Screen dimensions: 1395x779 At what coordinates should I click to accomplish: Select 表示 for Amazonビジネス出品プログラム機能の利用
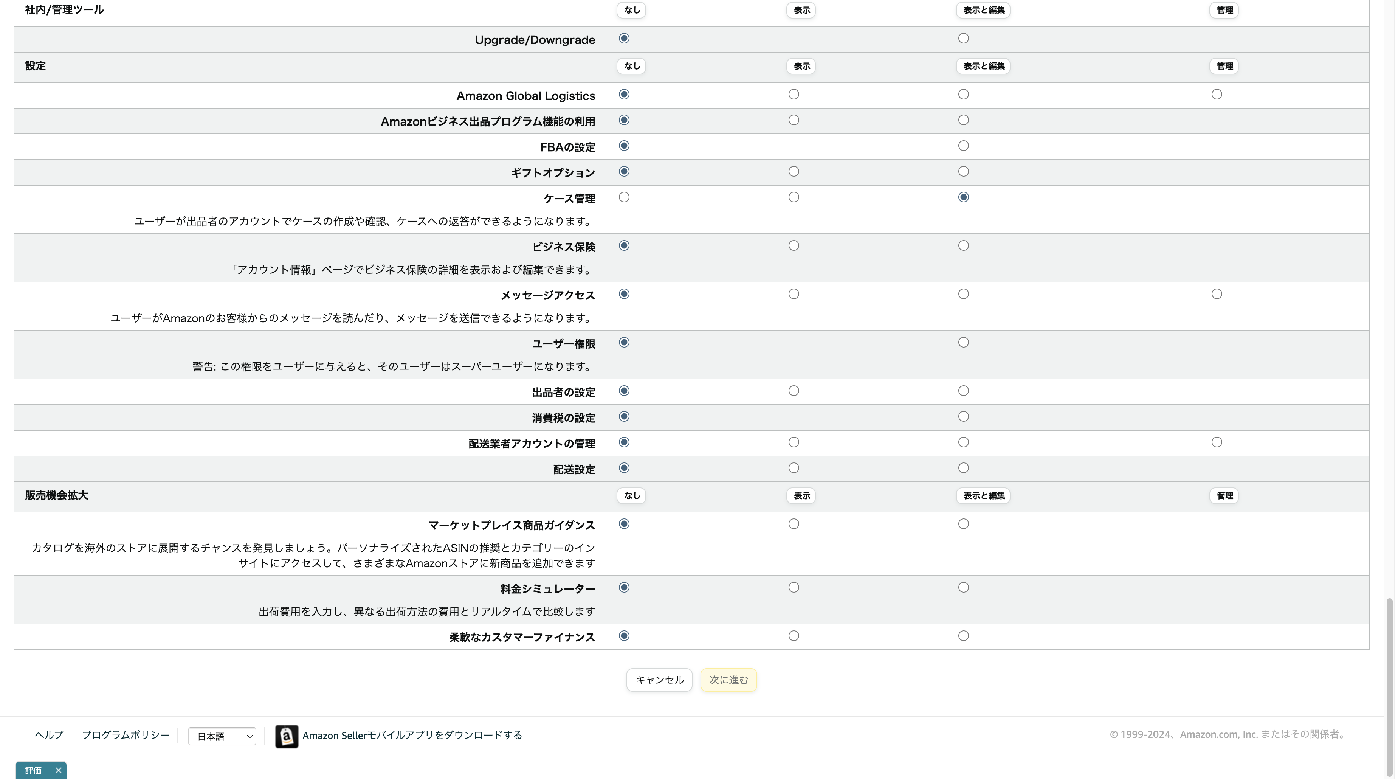tap(794, 120)
